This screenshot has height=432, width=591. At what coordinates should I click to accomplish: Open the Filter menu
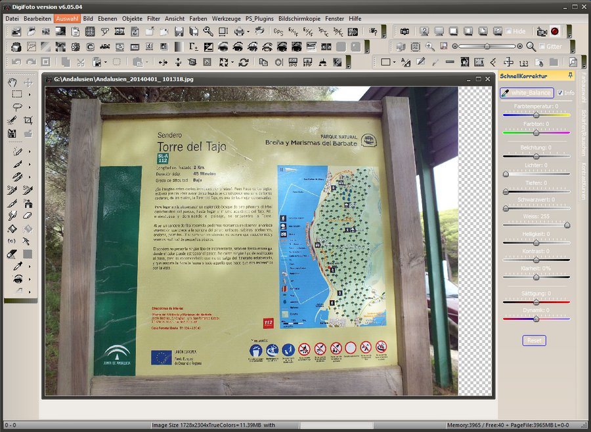click(x=153, y=19)
